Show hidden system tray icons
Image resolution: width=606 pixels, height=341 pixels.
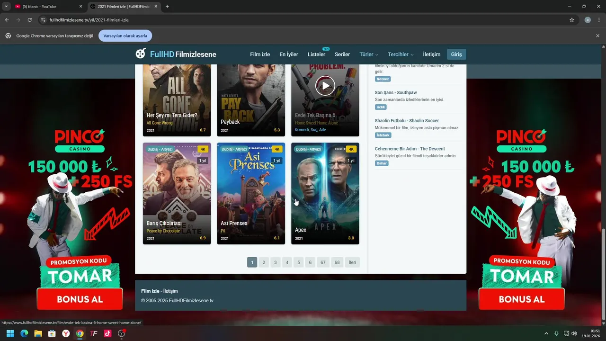547,333
